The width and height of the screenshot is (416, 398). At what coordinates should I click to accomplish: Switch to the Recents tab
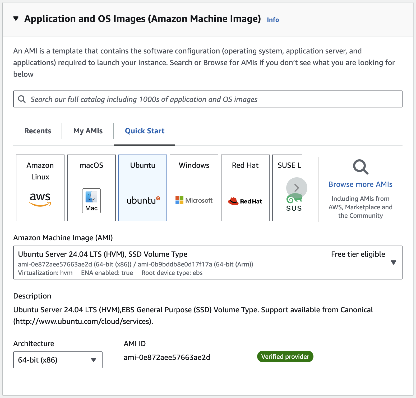pyautogui.click(x=38, y=131)
